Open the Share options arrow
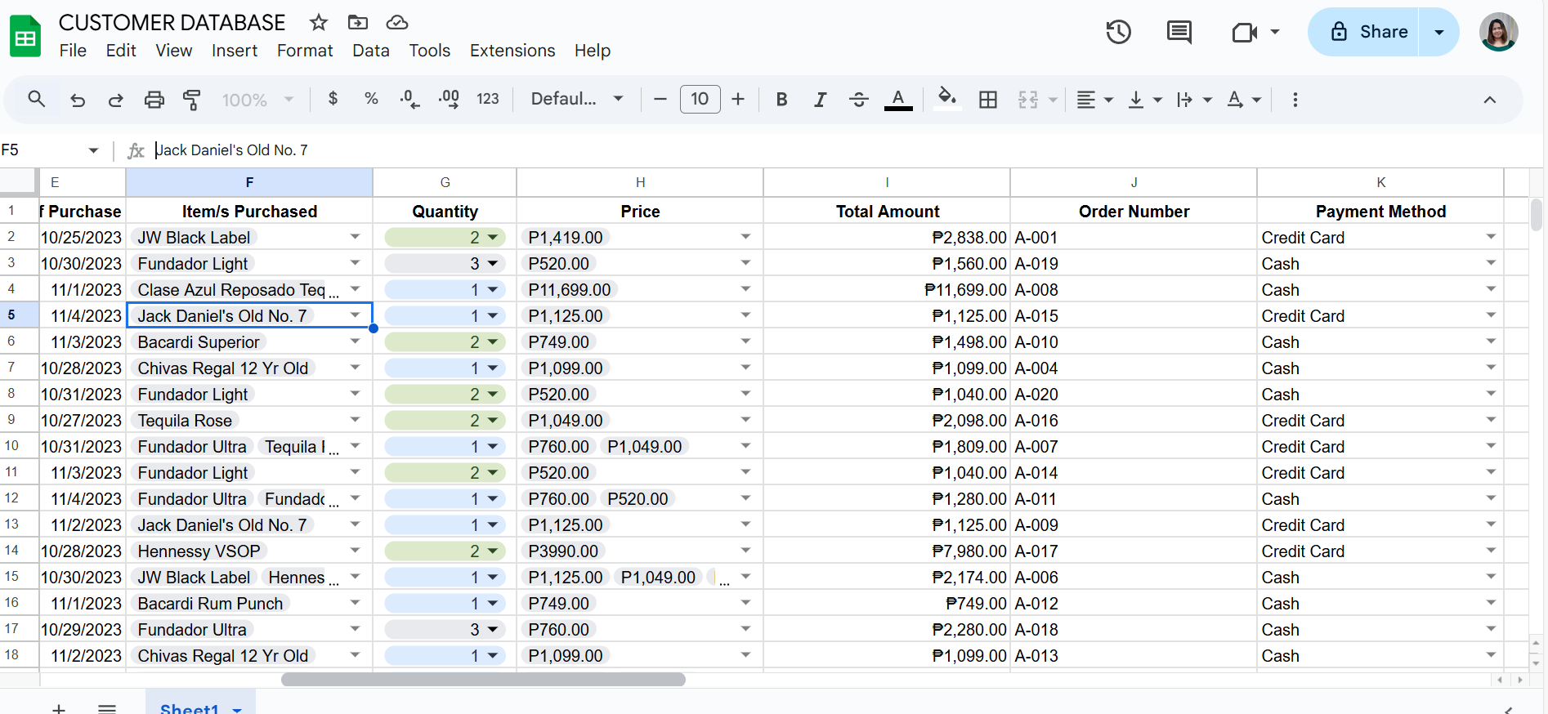Viewport: 1548px width, 714px height. tap(1439, 32)
